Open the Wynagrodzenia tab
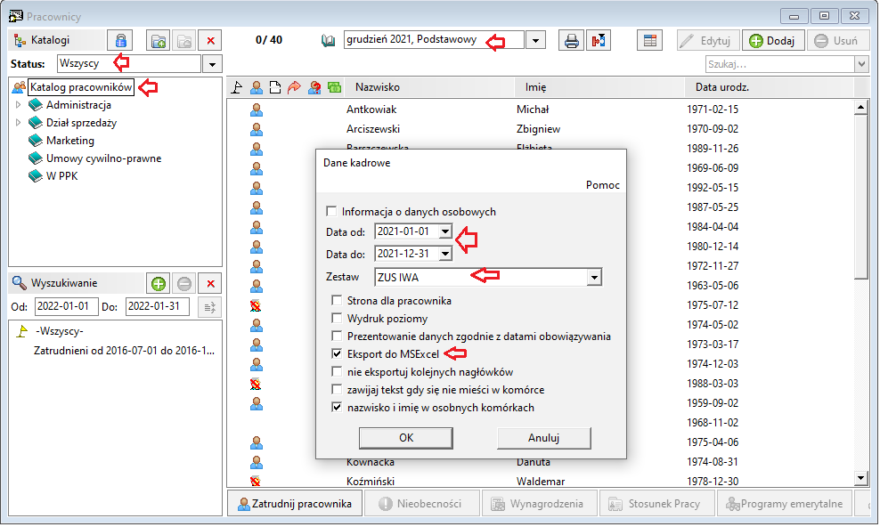The width and height of the screenshot is (880, 527). pyautogui.click(x=539, y=504)
